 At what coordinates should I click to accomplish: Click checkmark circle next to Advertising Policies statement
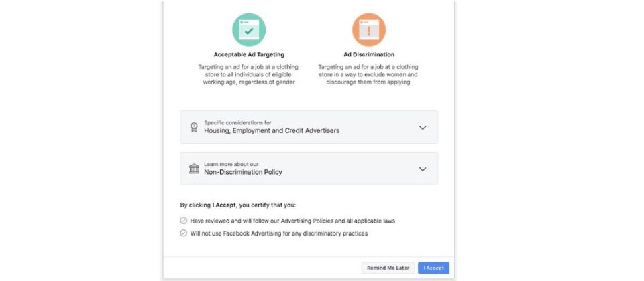tap(184, 221)
